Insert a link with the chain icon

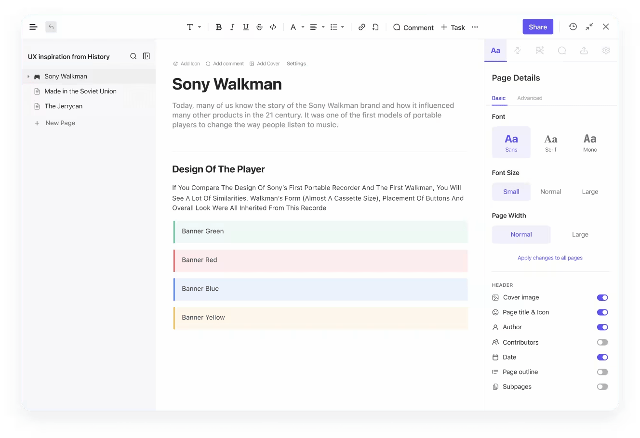pyautogui.click(x=361, y=27)
